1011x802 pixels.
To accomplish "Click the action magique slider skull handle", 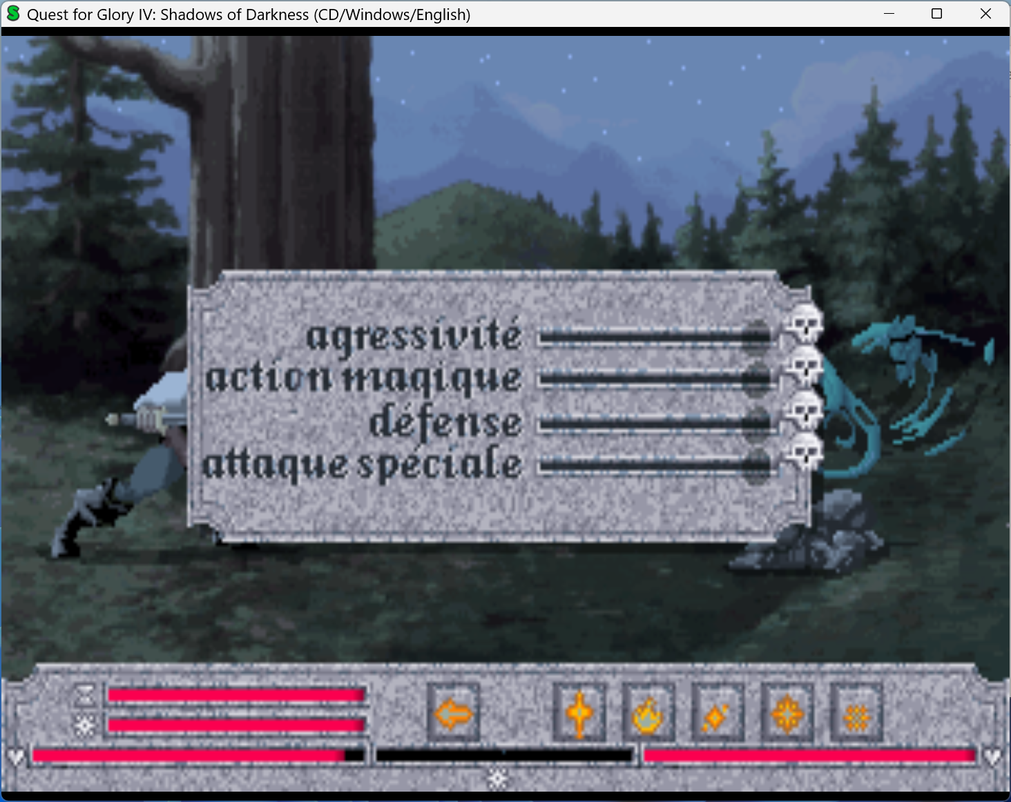I will [x=805, y=366].
